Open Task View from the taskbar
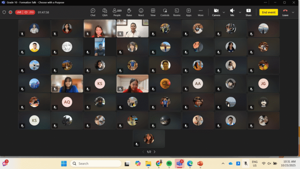Screen dimensions: 300x169 tap(127, 164)
